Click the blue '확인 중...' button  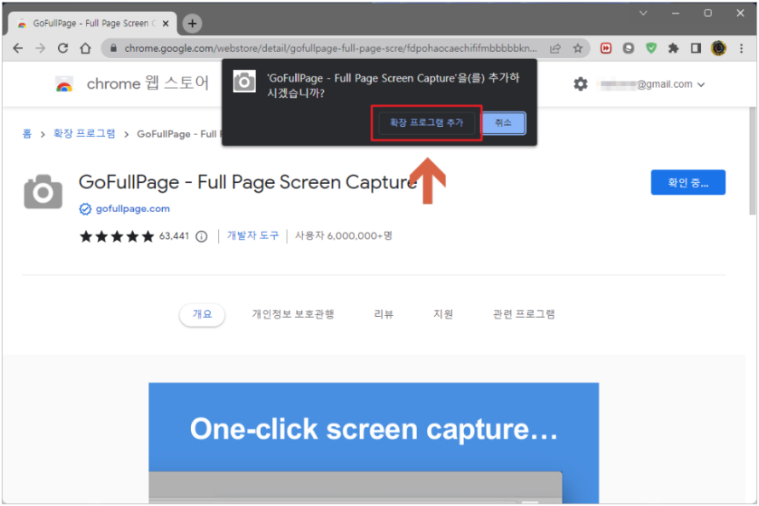tap(688, 182)
